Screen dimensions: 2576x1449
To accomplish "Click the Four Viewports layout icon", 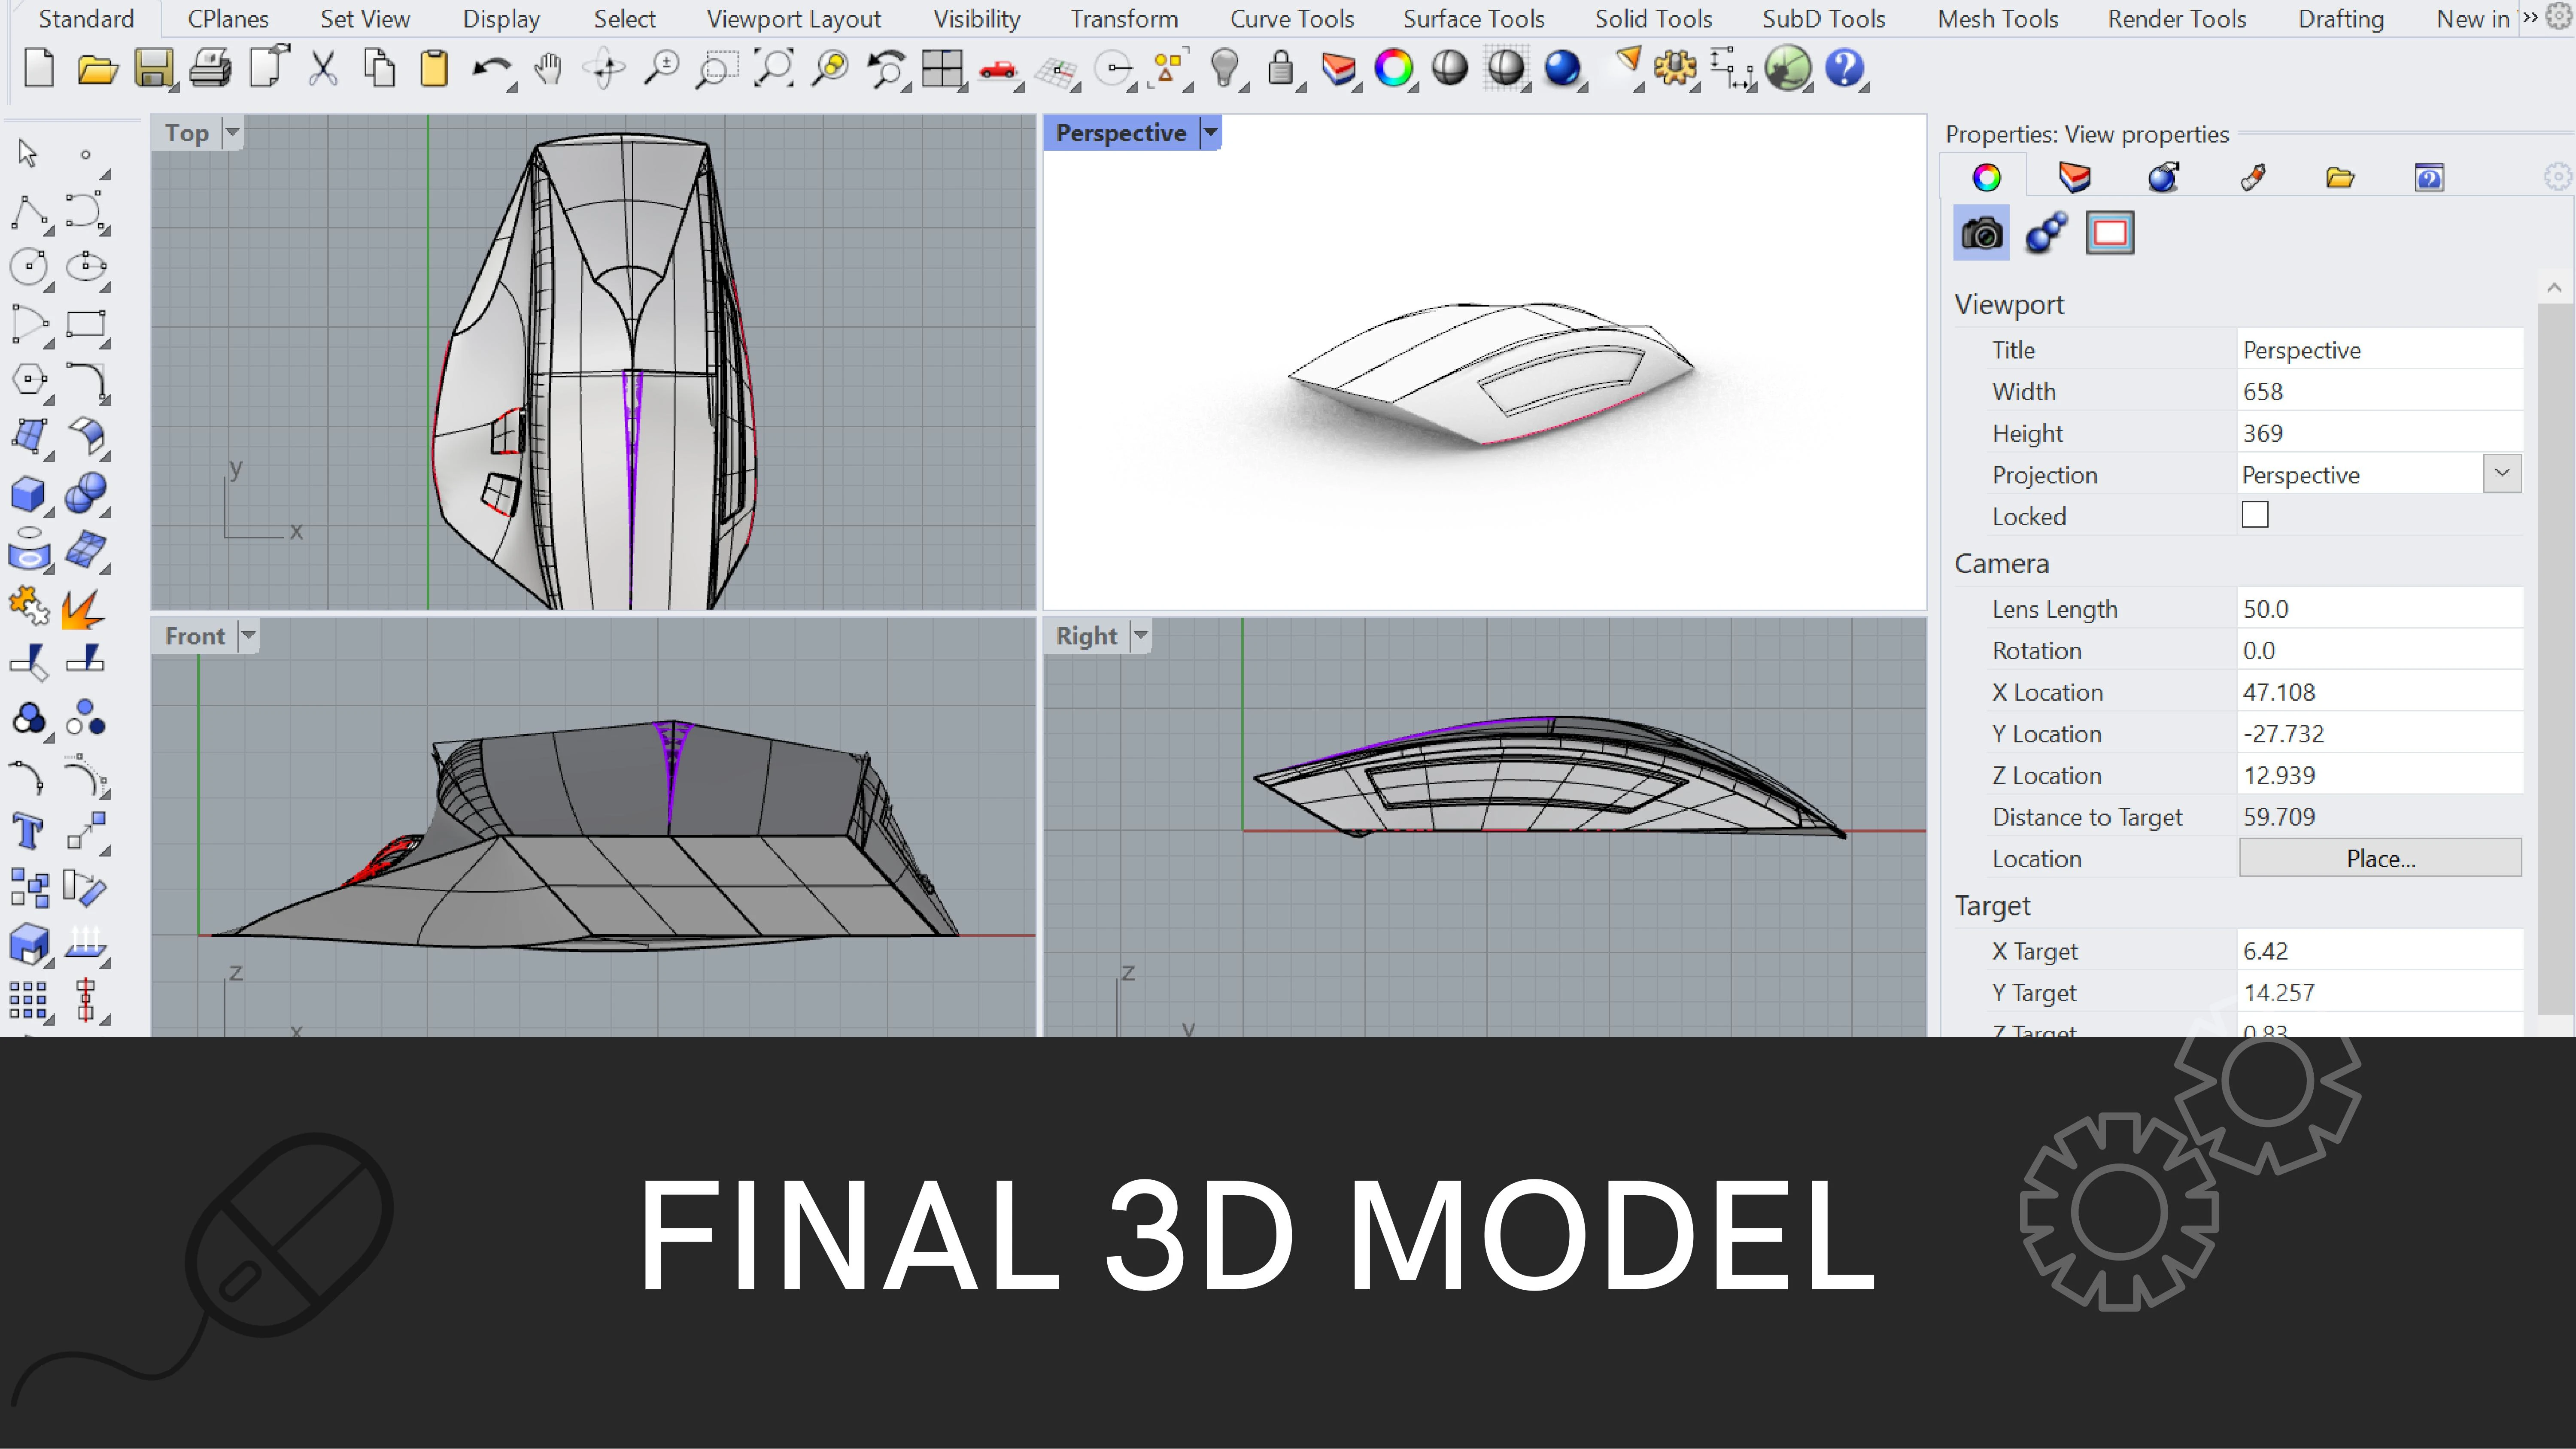I will pos(942,69).
